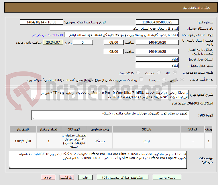Click the شرح کلی نیاز text area
The height and width of the screenshot is (185, 218).
tap(110, 95)
